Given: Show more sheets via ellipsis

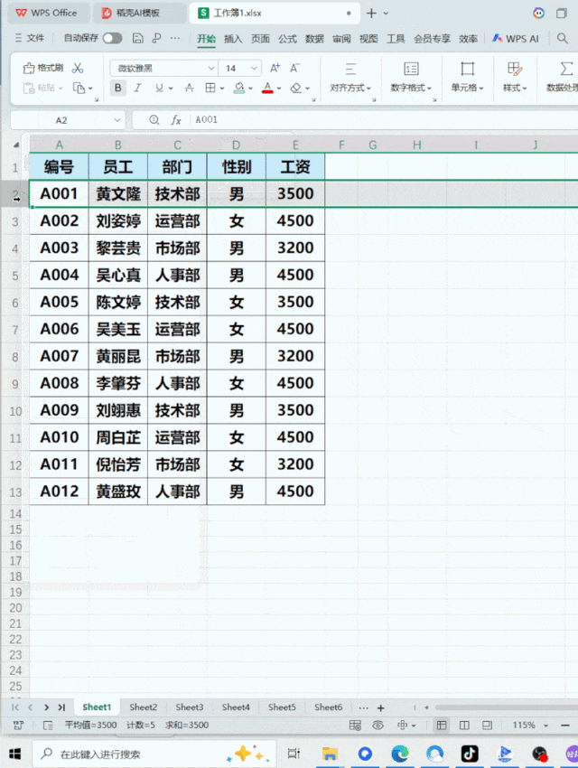Looking at the screenshot, I should [363, 707].
